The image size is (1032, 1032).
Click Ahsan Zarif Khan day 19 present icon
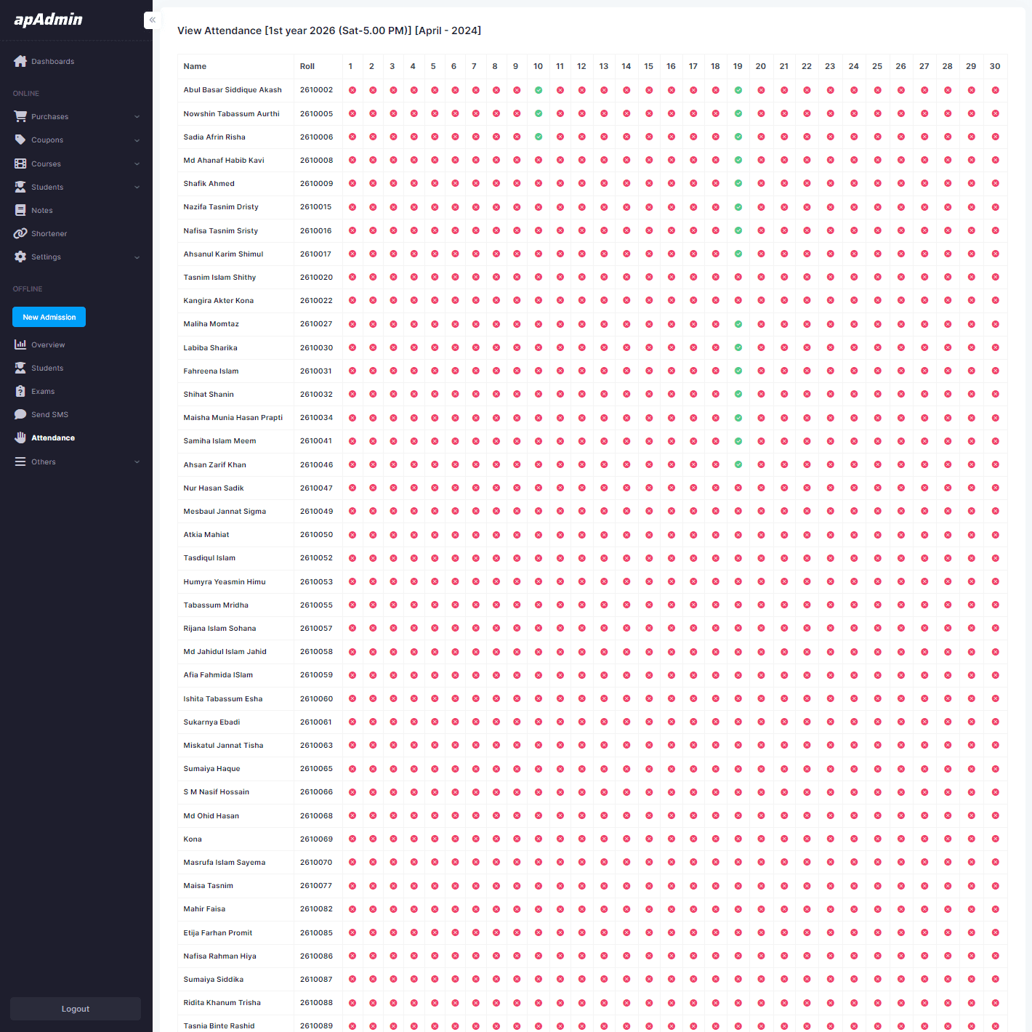click(738, 464)
